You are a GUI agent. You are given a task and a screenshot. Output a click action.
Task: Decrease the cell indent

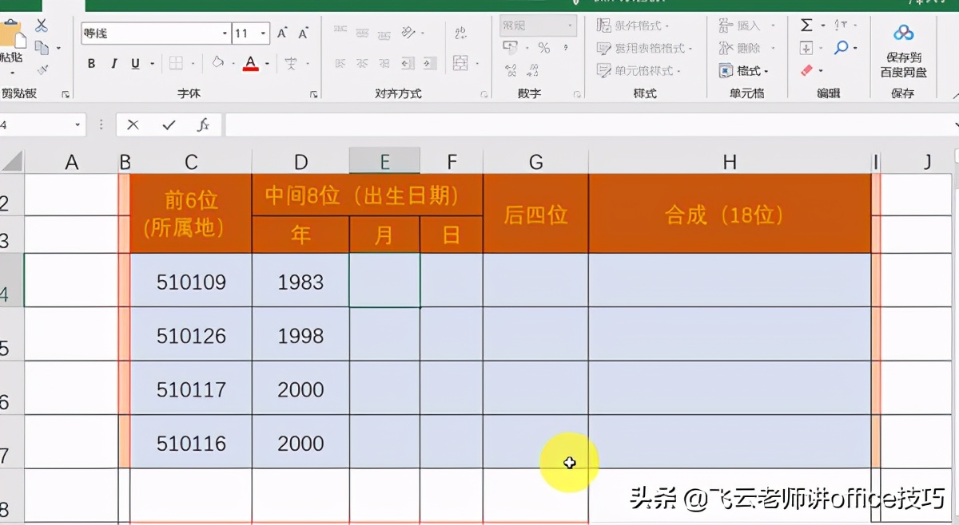click(408, 63)
